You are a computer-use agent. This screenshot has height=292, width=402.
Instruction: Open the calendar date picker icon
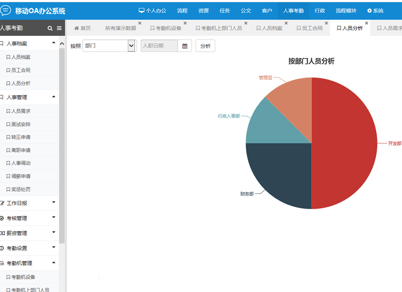coord(184,46)
